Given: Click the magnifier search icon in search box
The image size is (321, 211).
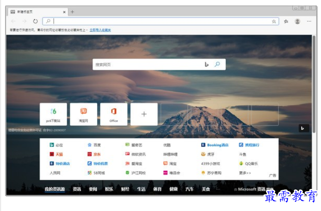Looking at the screenshot, I should click(217, 64).
